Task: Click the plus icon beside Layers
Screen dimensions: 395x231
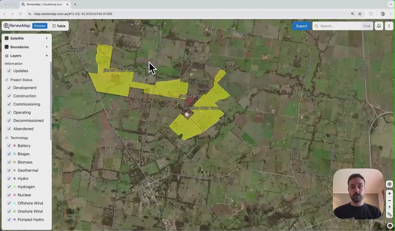Action: tap(47, 56)
